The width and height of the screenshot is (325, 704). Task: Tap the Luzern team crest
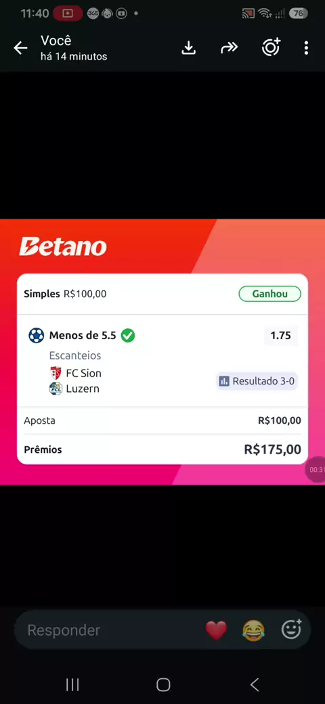coord(56,389)
